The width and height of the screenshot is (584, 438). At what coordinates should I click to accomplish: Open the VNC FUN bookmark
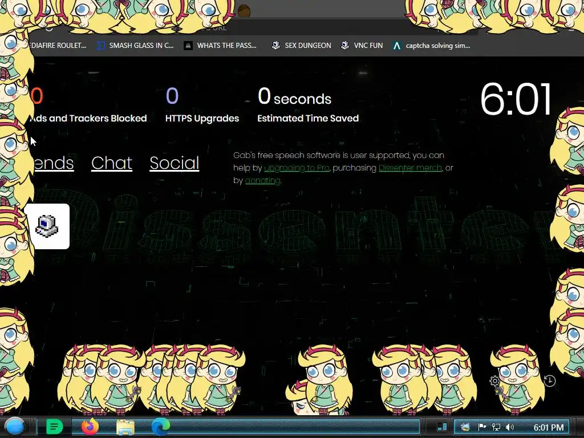coord(362,46)
